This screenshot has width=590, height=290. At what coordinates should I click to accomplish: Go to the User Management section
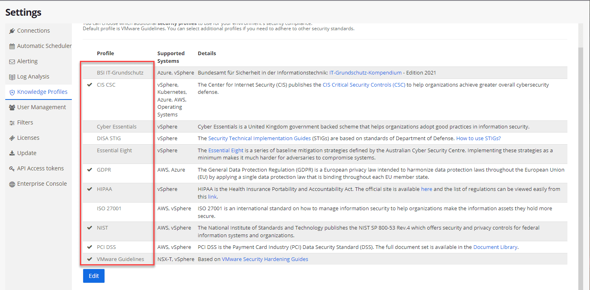(x=41, y=107)
